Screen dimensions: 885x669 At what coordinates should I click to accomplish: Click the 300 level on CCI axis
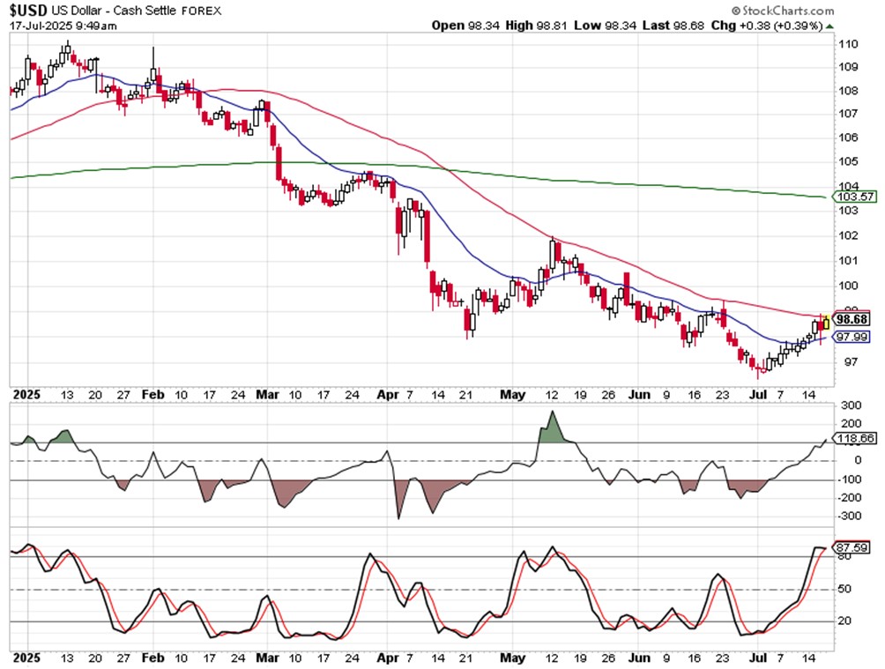click(851, 405)
